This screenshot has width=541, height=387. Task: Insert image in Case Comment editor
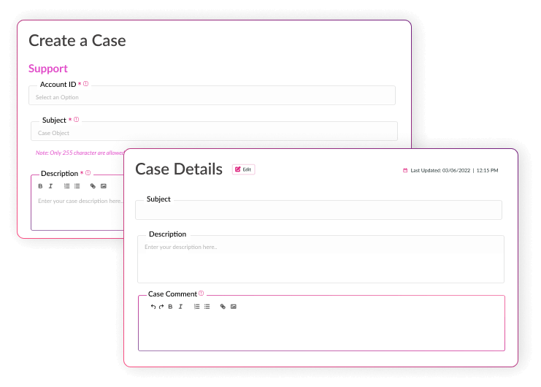click(x=234, y=307)
